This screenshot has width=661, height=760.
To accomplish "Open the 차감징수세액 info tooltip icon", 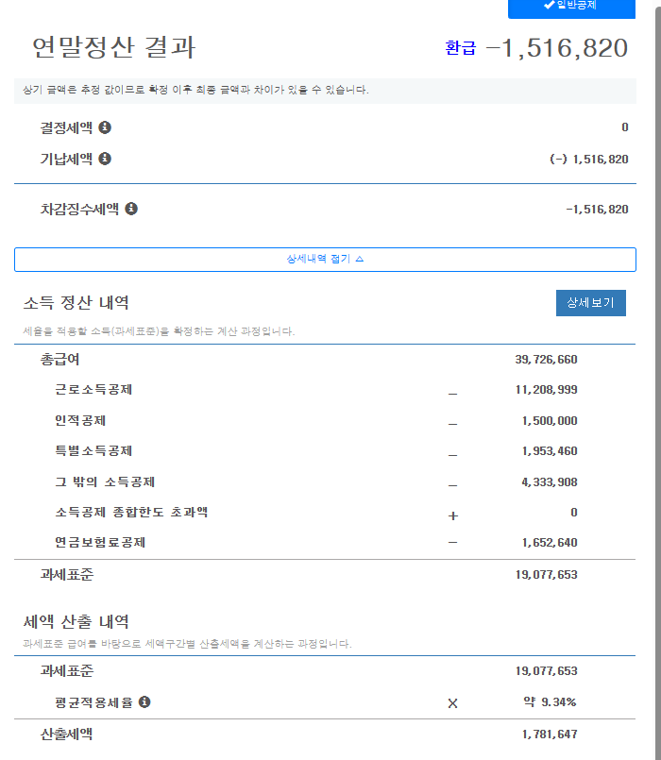I will pos(131,209).
